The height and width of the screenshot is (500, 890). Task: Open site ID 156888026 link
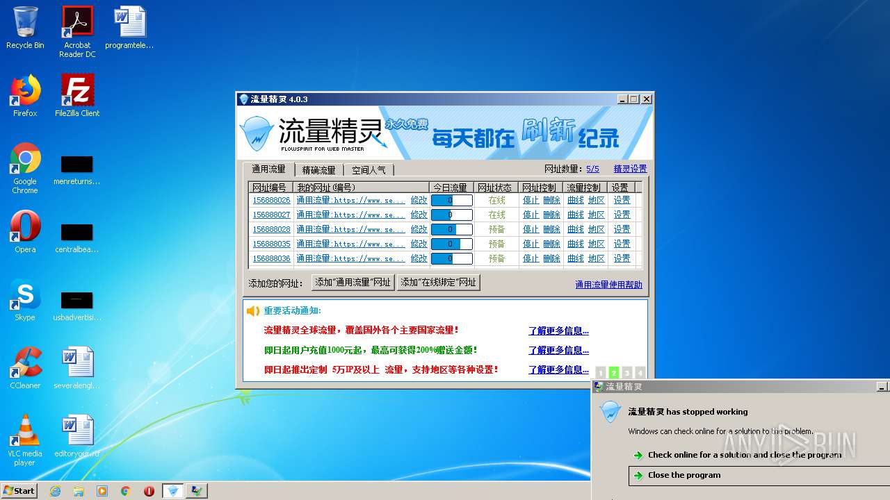[x=271, y=200]
